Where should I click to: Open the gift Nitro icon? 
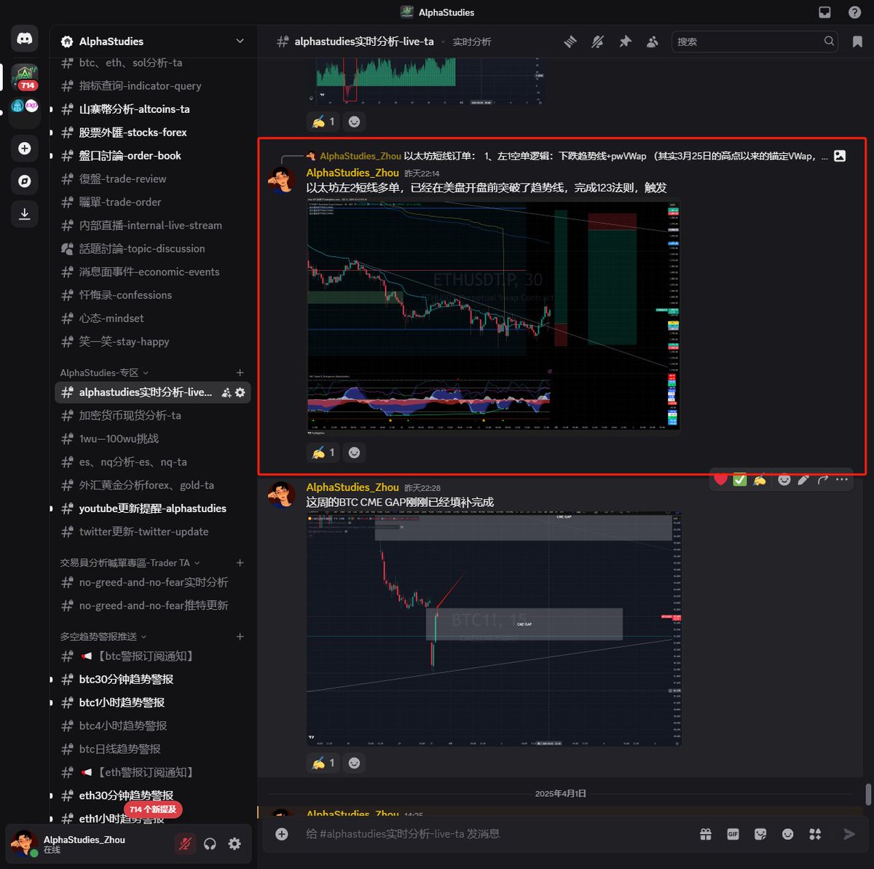coord(705,834)
